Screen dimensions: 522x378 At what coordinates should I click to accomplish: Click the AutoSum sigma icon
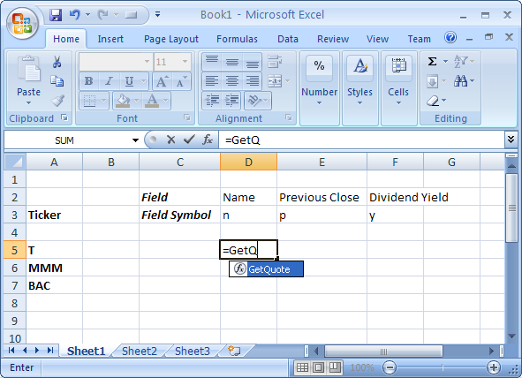(432, 62)
